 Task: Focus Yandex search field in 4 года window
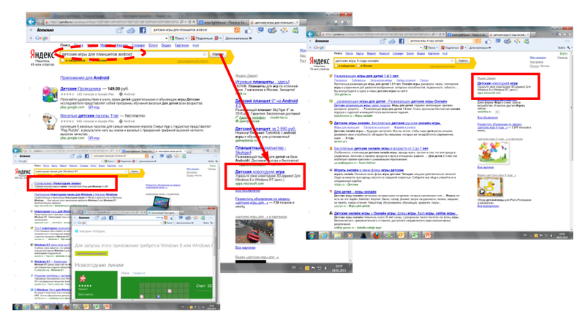click(x=393, y=61)
